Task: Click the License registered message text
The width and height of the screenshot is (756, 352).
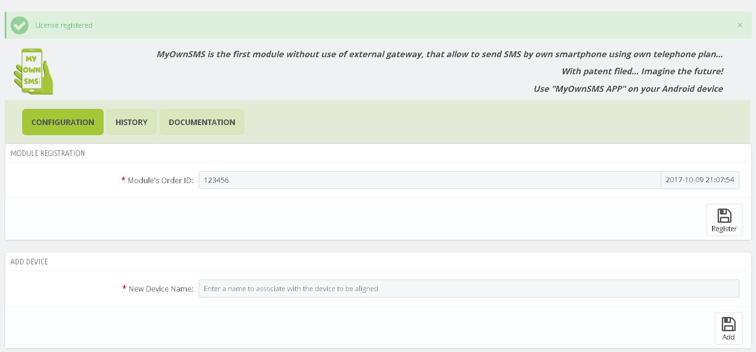Action: pyautogui.click(x=64, y=25)
